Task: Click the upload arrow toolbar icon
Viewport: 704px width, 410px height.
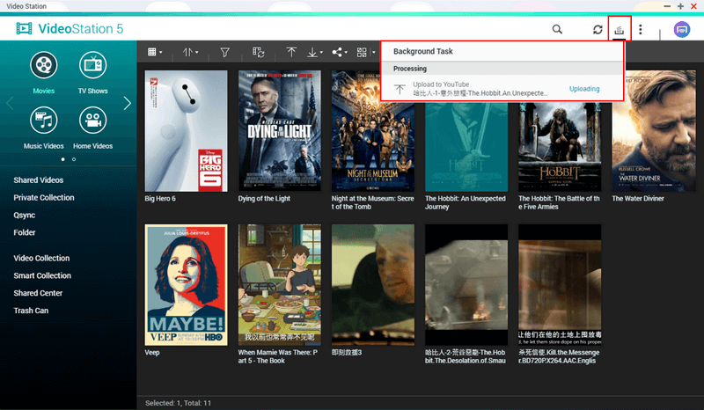Action: pos(291,53)
